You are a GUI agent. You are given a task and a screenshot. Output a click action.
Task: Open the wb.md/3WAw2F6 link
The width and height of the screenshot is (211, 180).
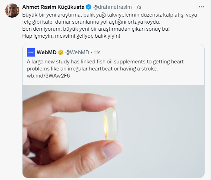[48, 76]
